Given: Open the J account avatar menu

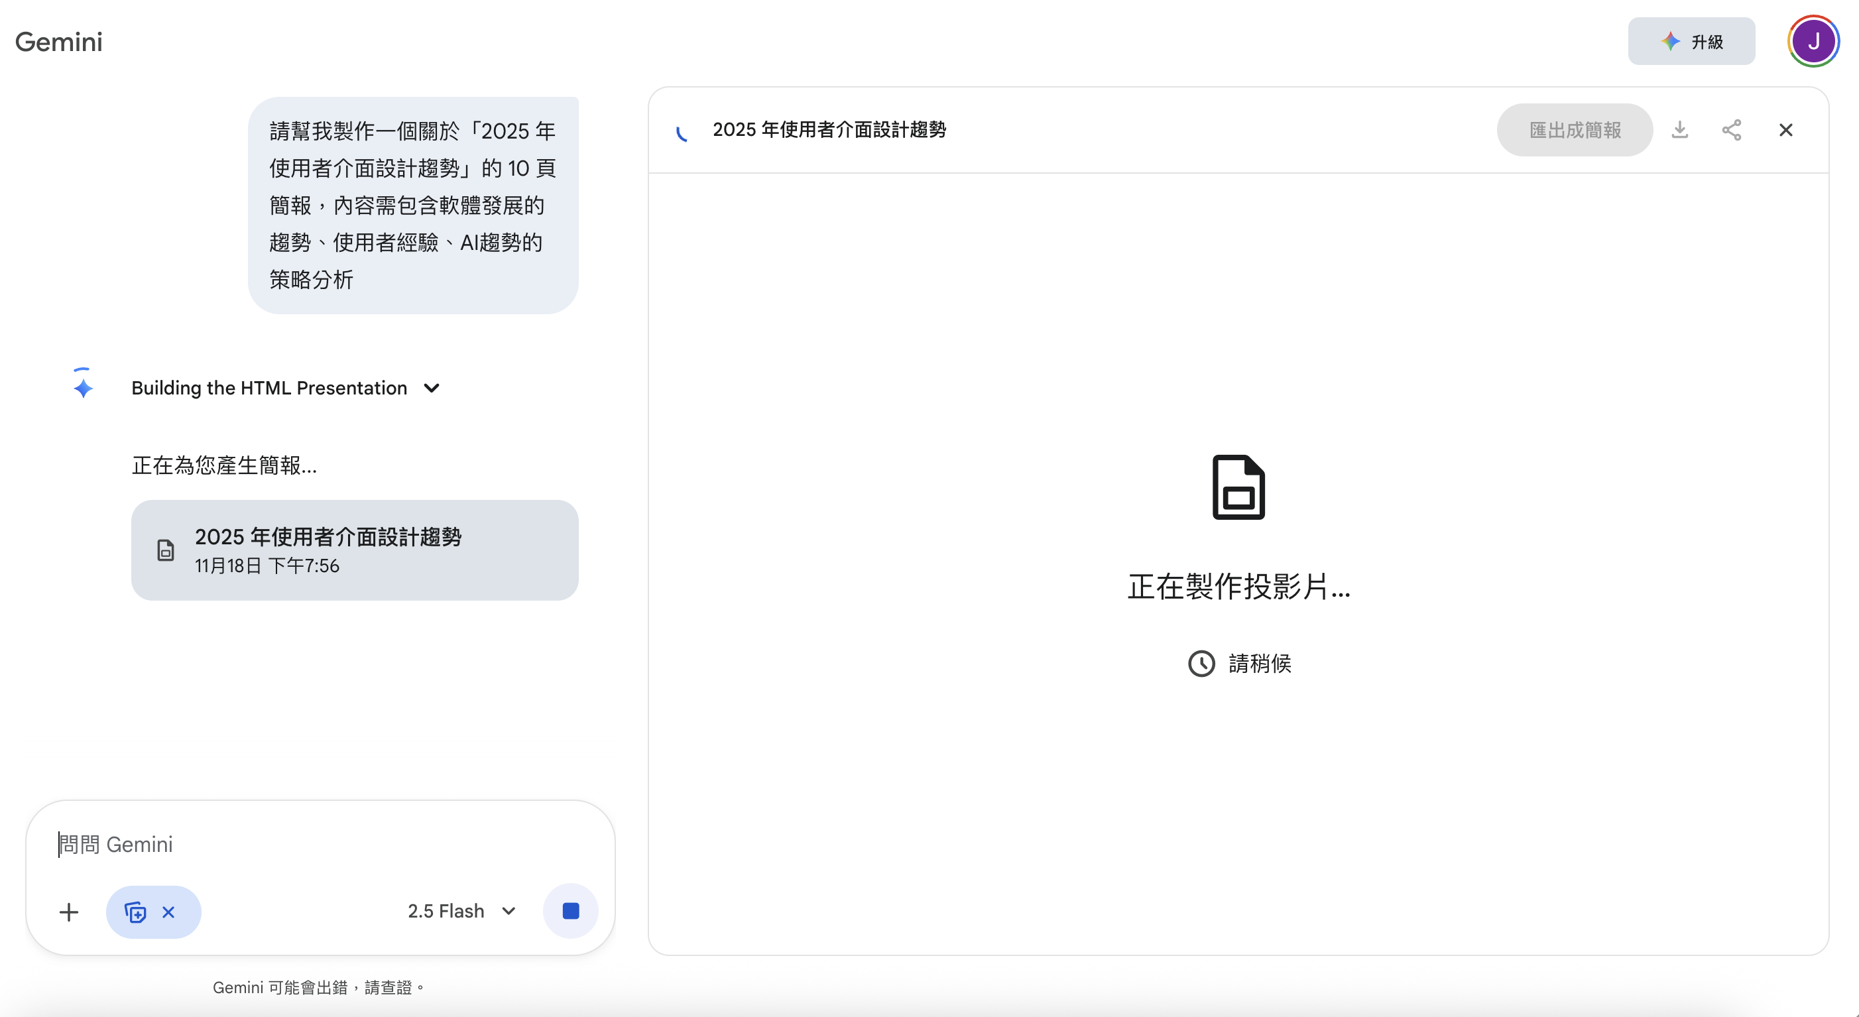Looking at the screenshot, I should click(x=1813, y=42).
